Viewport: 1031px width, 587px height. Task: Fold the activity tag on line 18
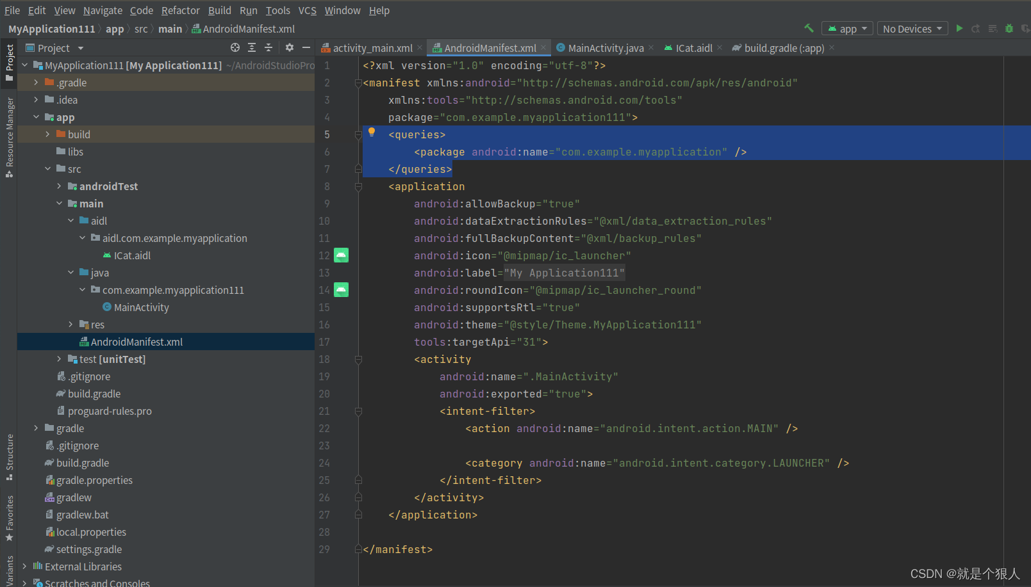tap(358, 359)
